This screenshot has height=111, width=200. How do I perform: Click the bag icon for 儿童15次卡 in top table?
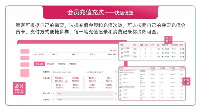coord(122,57)
